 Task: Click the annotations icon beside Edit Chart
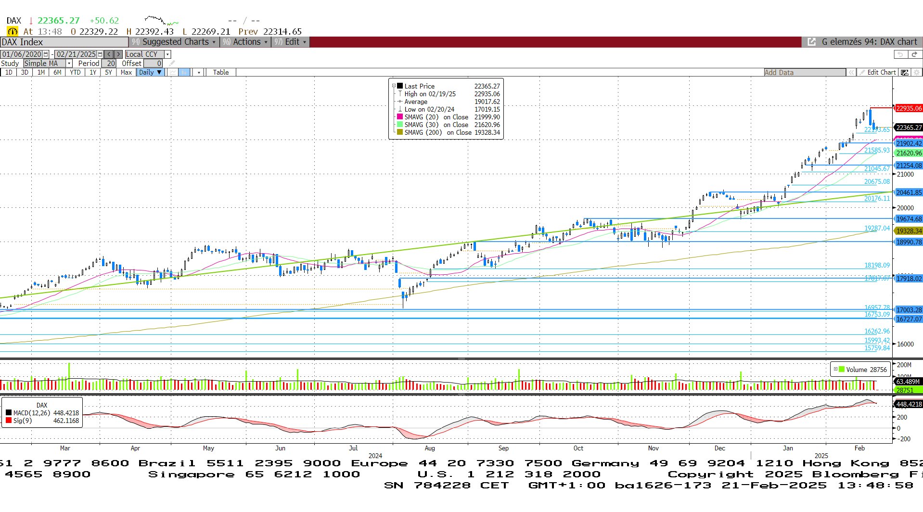click(905, 72)
